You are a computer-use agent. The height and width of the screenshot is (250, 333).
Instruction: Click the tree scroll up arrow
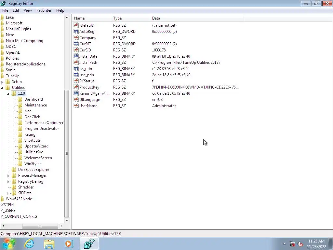tap(67, 17)
